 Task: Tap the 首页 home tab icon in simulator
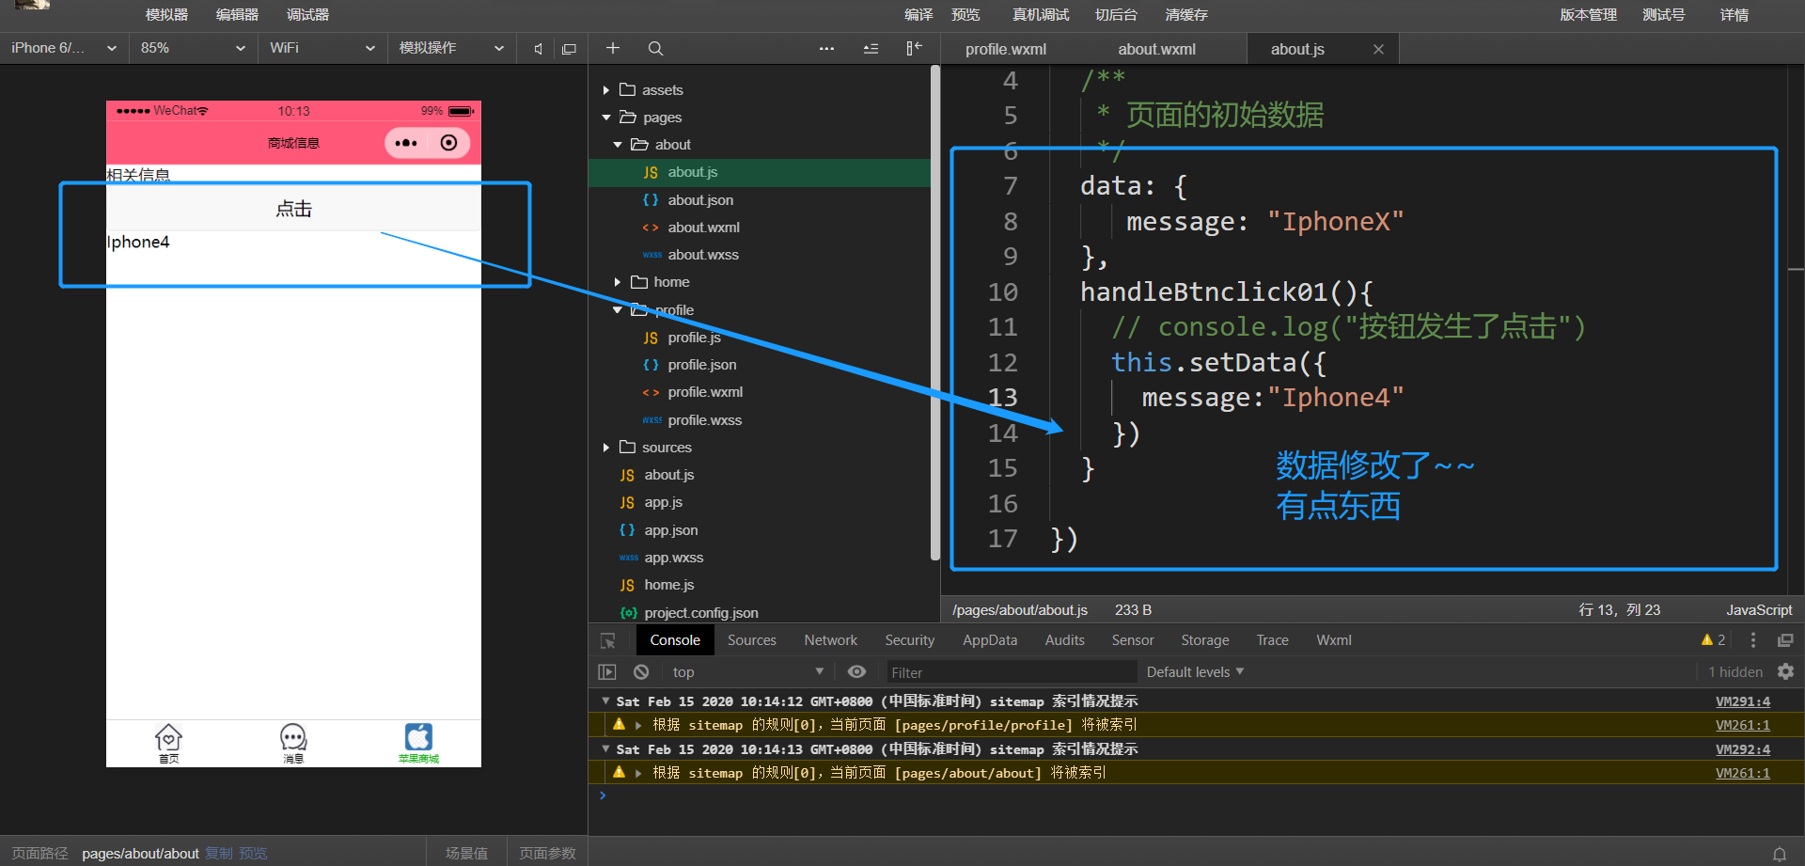pos(168,743)
